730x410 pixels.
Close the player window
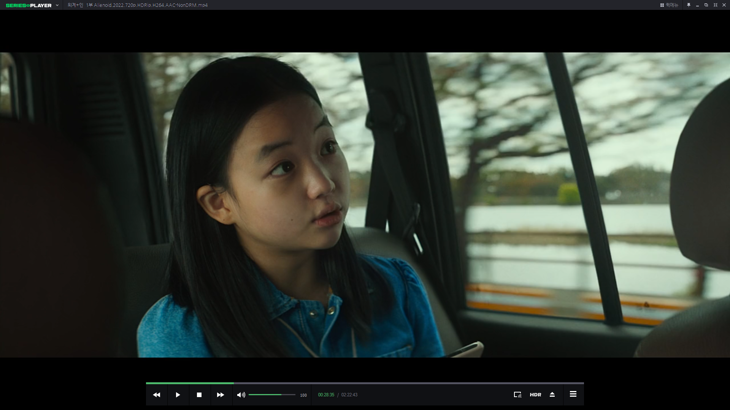[x=724, y=5]
